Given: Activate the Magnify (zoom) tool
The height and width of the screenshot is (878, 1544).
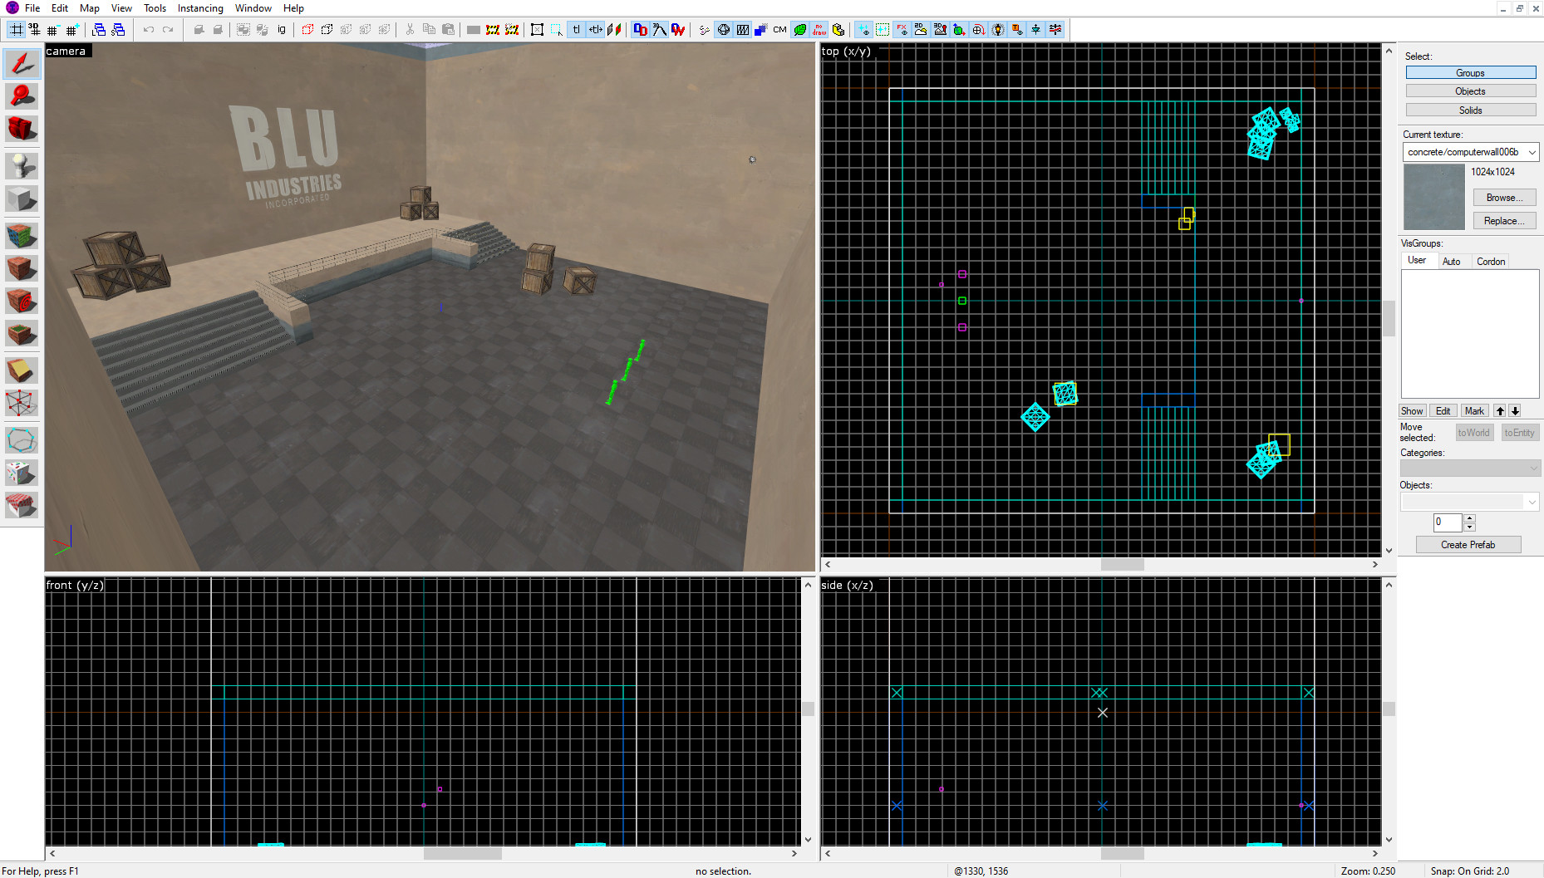Looking at the screenshot, I should click(22, 96).
